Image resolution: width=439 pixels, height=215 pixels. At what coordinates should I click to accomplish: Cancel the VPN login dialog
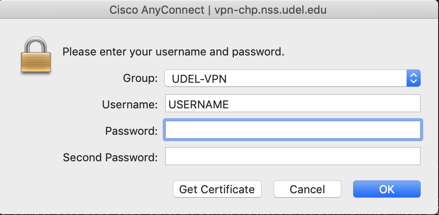[x=307, y=189]
